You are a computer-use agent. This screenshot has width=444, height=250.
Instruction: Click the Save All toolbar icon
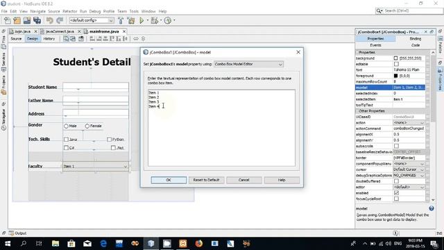tap(37, 20)
